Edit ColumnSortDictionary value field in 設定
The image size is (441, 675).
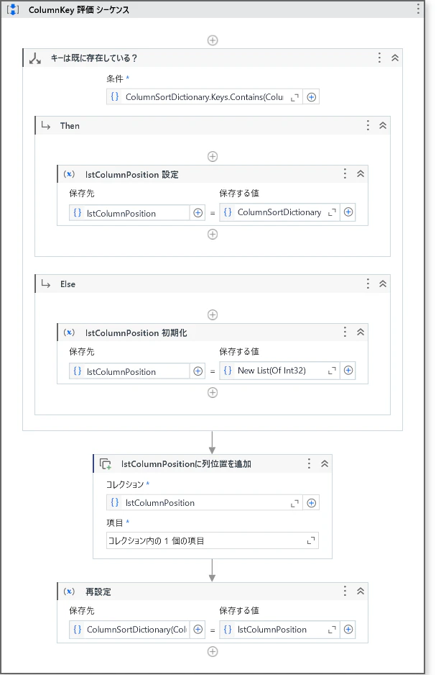click(279, 212)
